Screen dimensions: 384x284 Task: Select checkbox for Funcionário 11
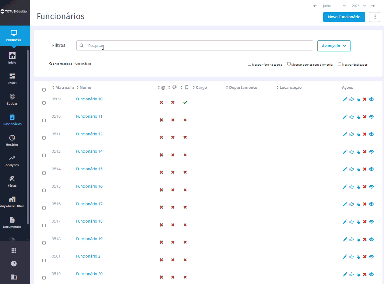point(44,120)
